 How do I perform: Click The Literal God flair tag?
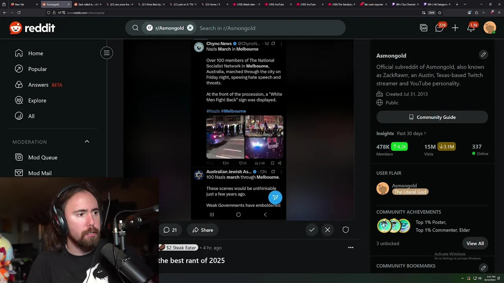coord(410,192)
